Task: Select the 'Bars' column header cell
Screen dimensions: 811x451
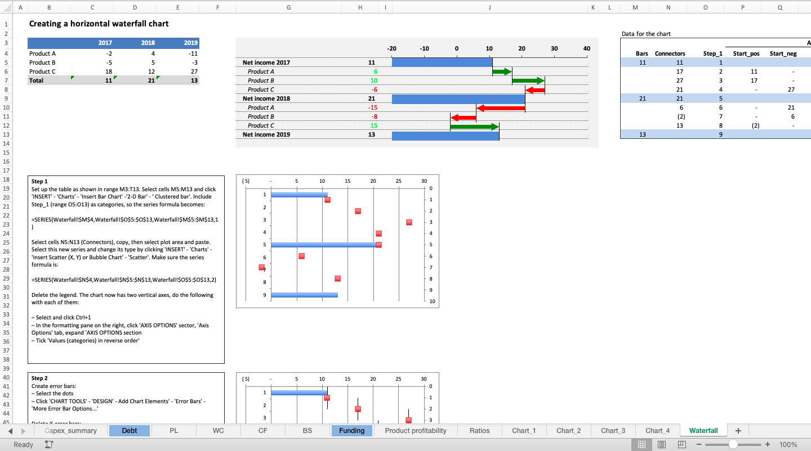Action: [x=635, y=53]
